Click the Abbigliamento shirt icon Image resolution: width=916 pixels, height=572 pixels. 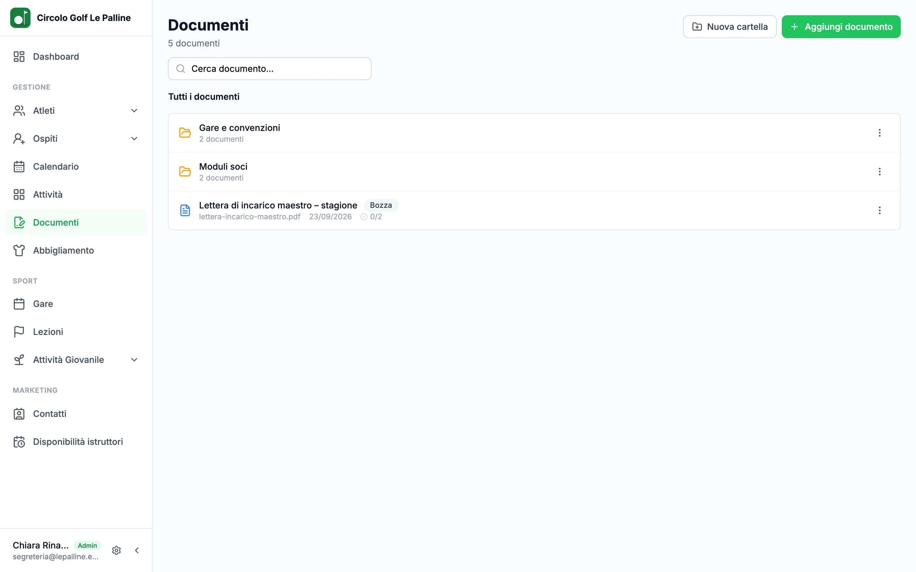pos(19,250)
